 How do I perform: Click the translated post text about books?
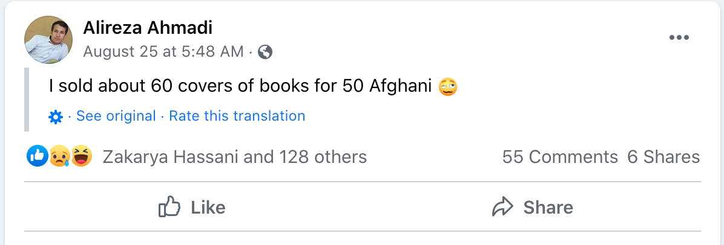click(241, 87)
